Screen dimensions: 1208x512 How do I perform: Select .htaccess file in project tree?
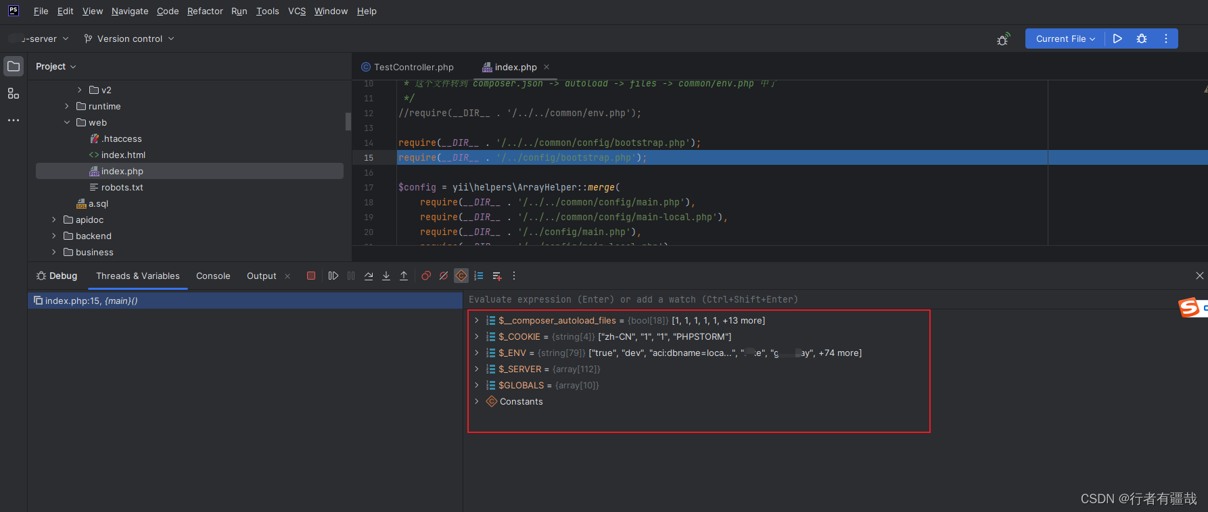116,138
